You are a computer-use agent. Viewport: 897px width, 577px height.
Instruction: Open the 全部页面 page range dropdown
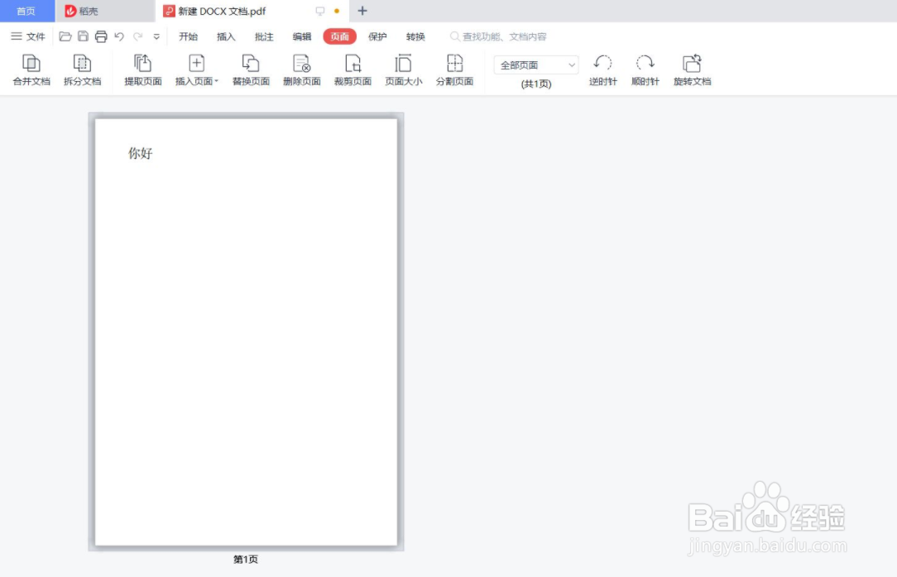[x=536, y=65]
